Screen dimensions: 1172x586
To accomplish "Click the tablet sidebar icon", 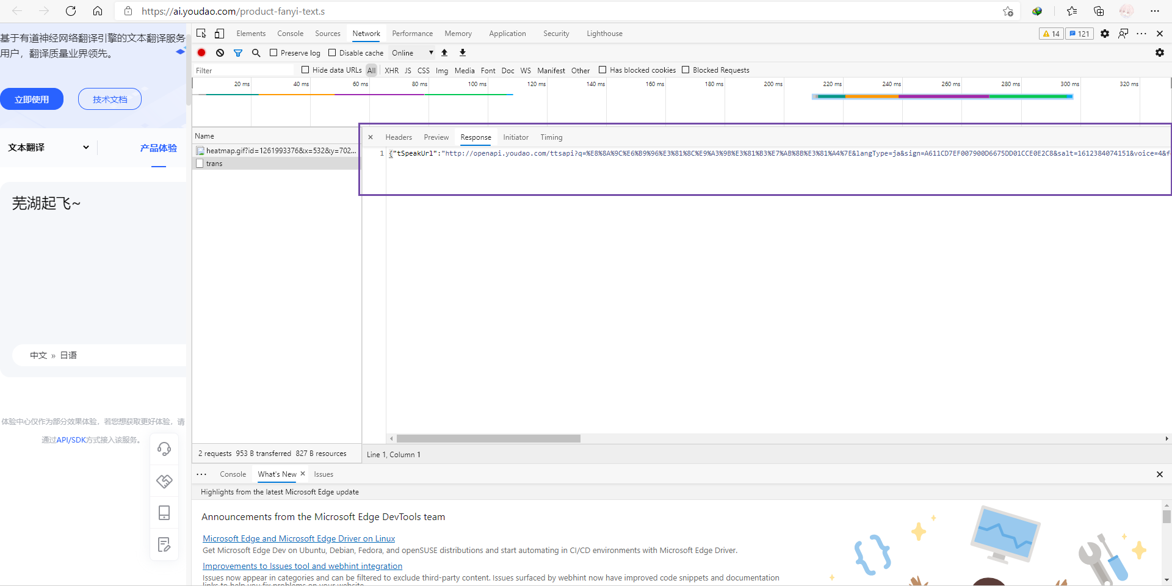I will point(164,513).
